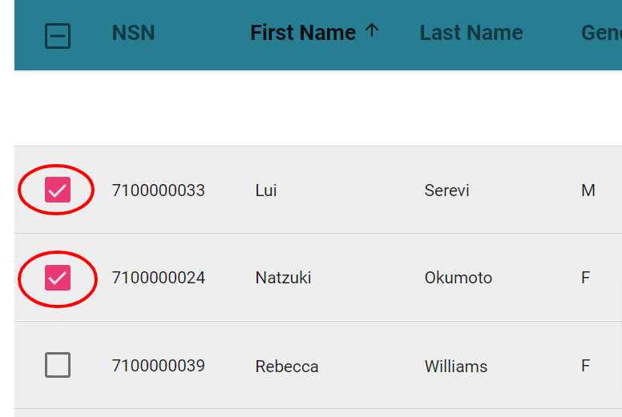Image resolution: width=622 pixels, height=417 pixels.
Task: Check the checkbox for Rebecca Williams
Action: coord(58,365)
